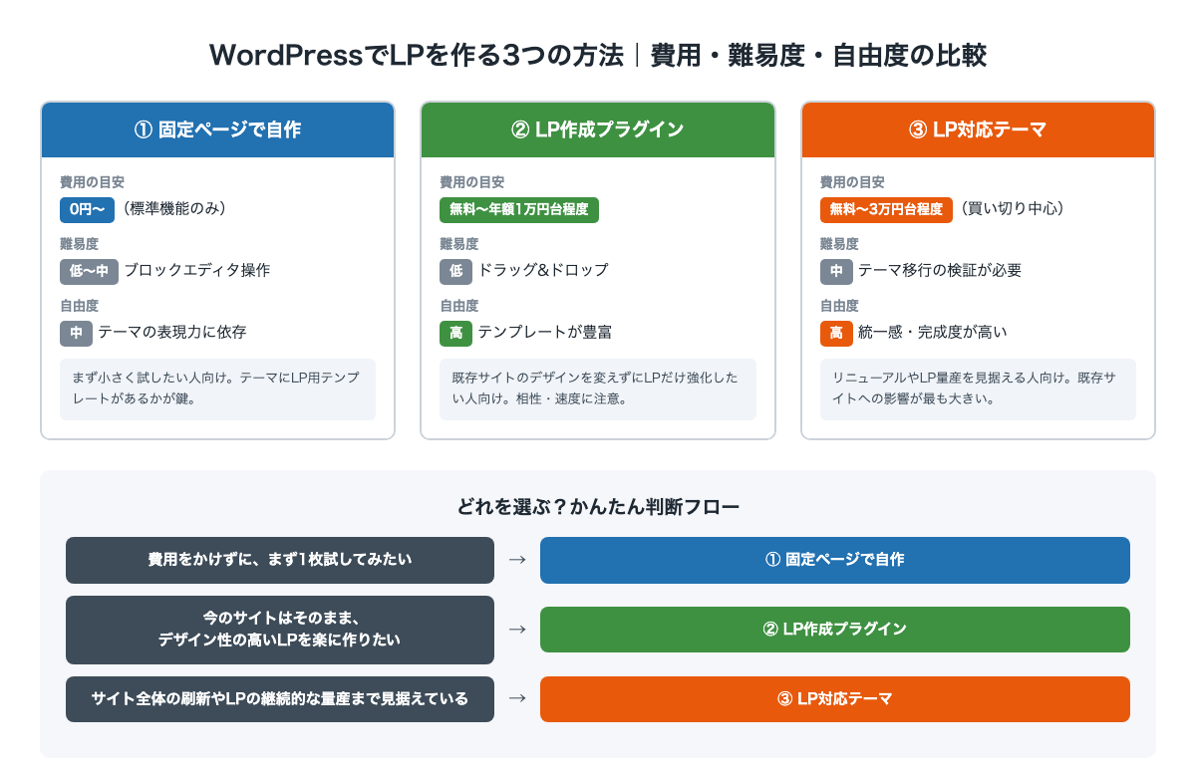Click the text 'ブロックエディタ操作'
This screenshot has width=1196, height=773.
(x=197, y=271)
